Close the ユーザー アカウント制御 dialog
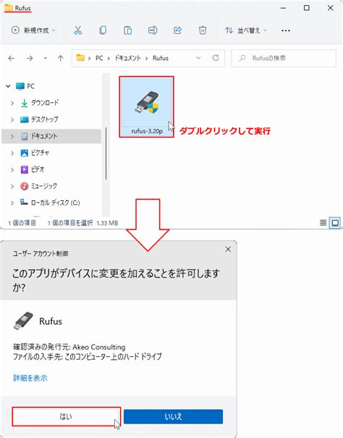343x438 pixels. point(228,249)
